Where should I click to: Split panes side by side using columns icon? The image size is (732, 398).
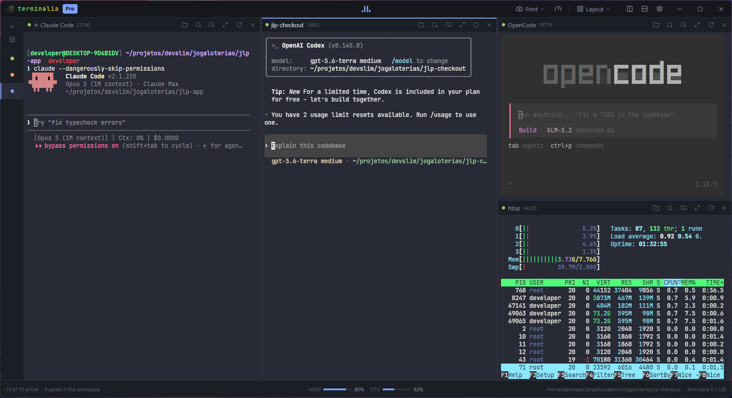point(629,9)
